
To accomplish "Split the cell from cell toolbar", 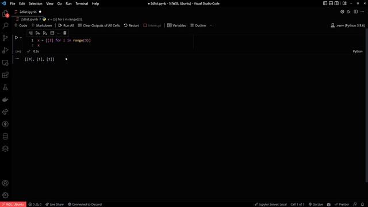I will [x=52, y=33].
